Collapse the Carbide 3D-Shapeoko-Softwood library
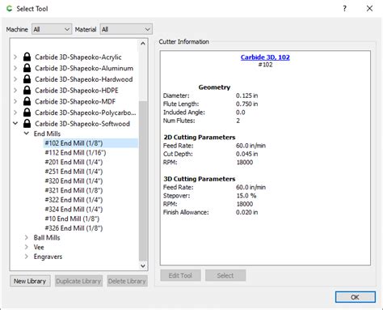This screenshot has width=383, height=310. coord(15,123)
